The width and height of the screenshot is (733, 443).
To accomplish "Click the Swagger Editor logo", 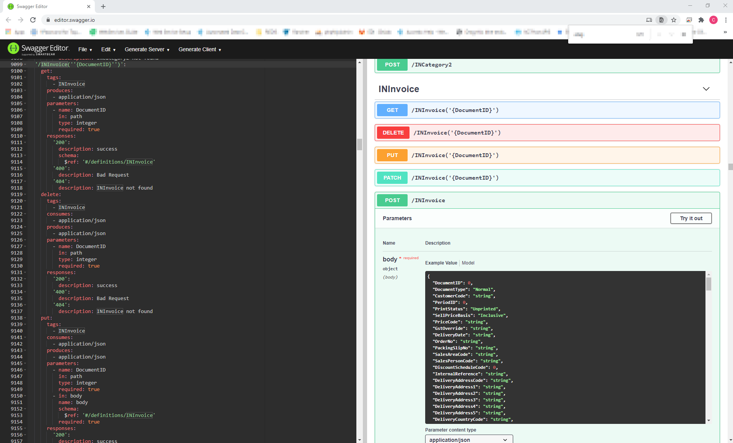I will click(x=38, y=49).
